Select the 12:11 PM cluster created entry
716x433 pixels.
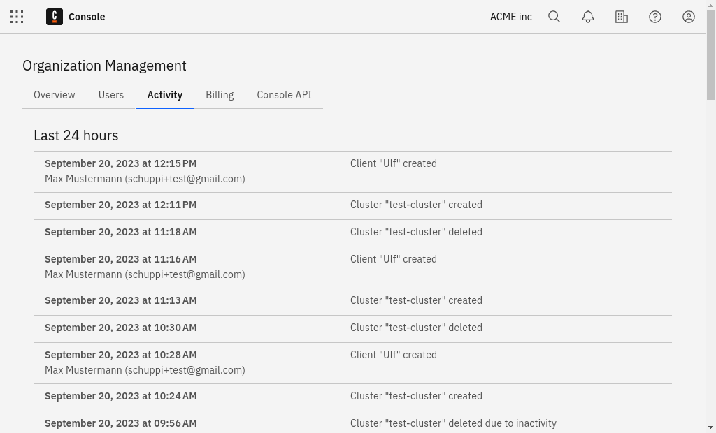(352, 205)
